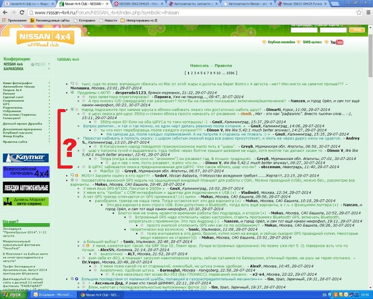Bookmark this page with the star icon
Viewport: 373px width, 299px height.
click(x=359, y=13)
